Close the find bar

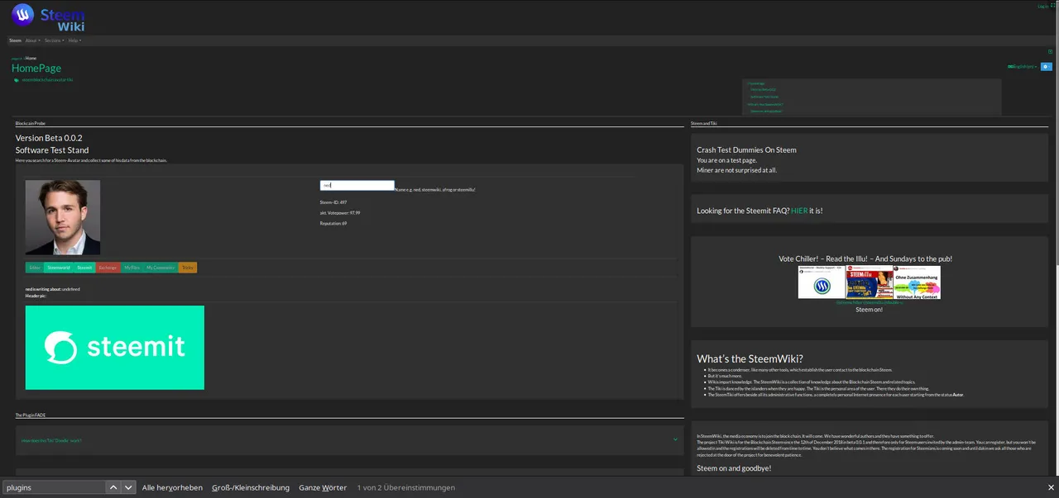(1052, 487)
